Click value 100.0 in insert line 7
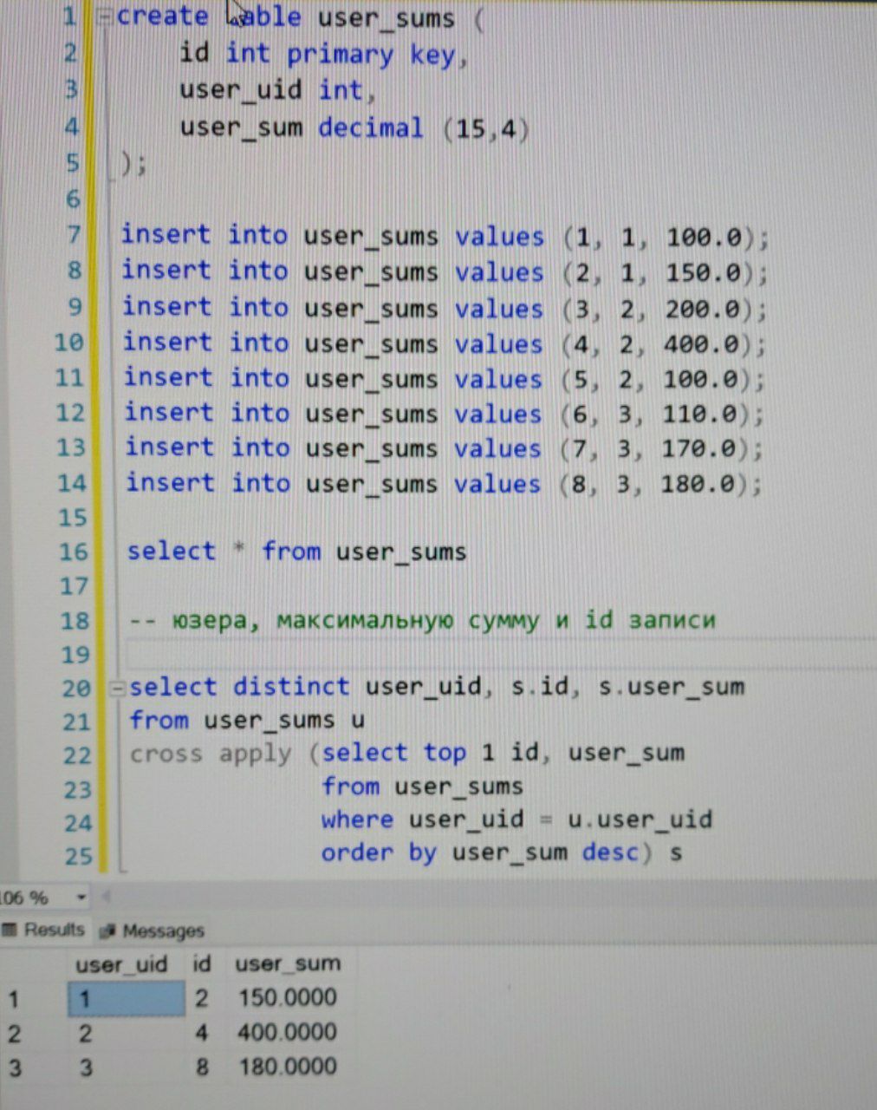This screenshot has width=877, height=1110. (705, 236)
